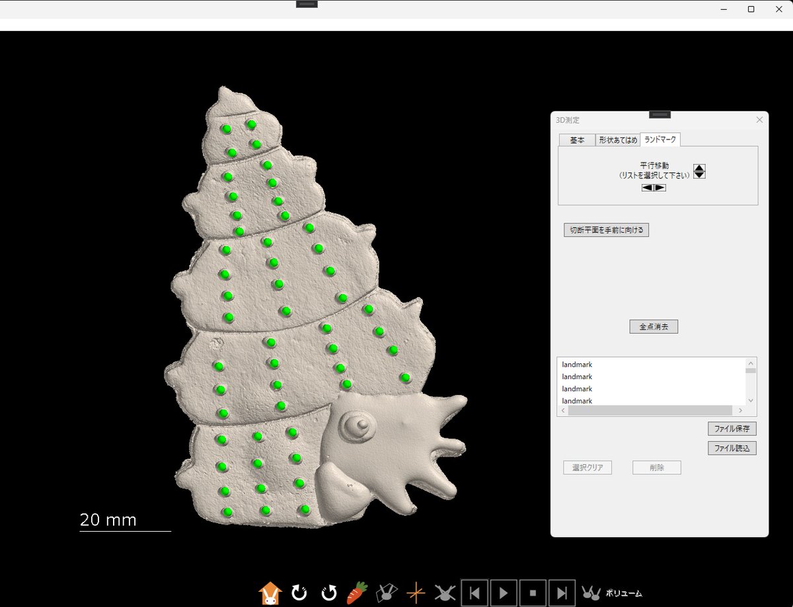Start playback with the play button

(x=504, y=592)
